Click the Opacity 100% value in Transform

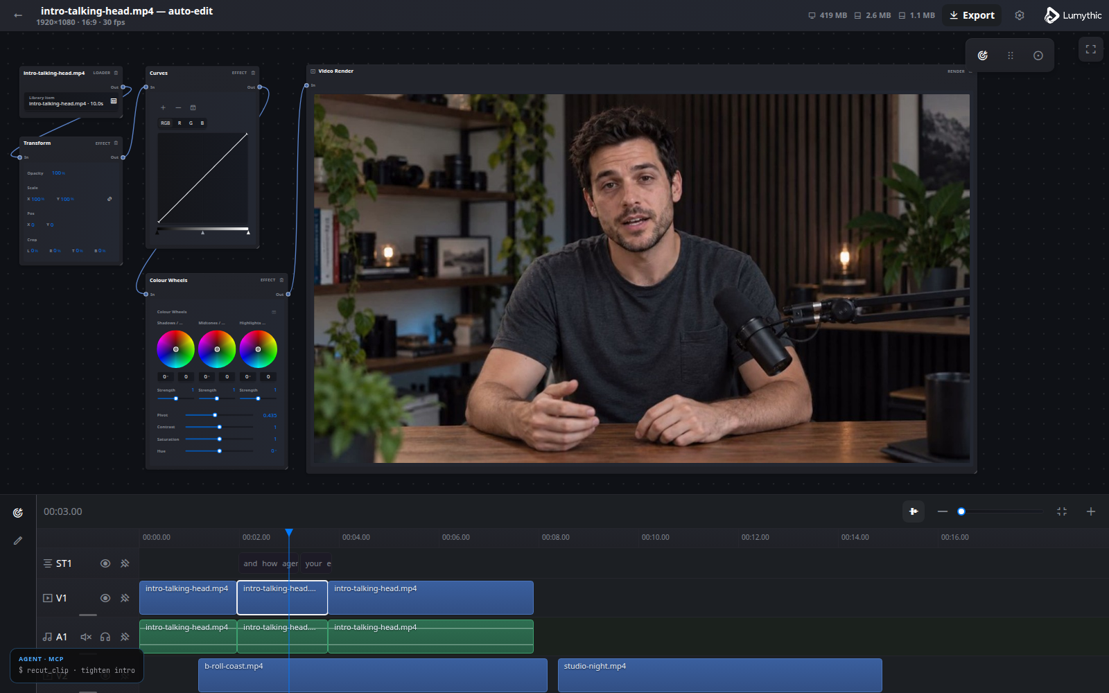pos(58,173)
